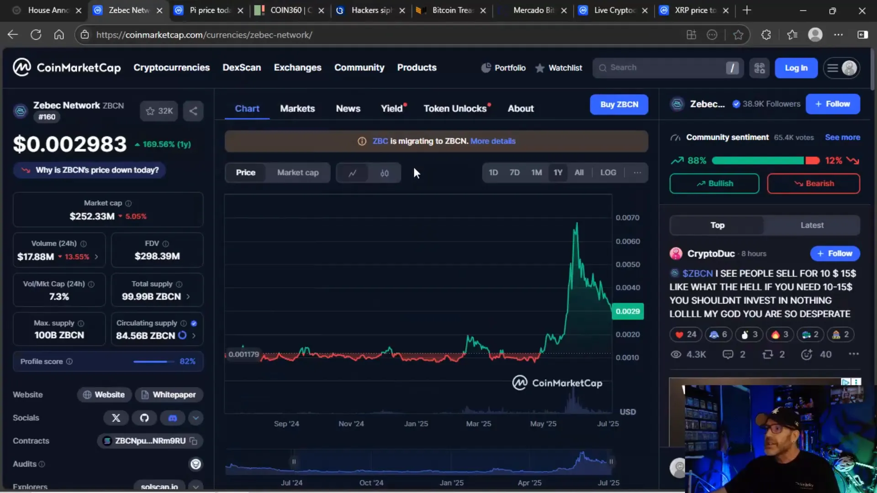Image resolution: width=877 pixels, height=493 pixels.
Task: Open more options on CryptoDuc post
Action: 853,354
